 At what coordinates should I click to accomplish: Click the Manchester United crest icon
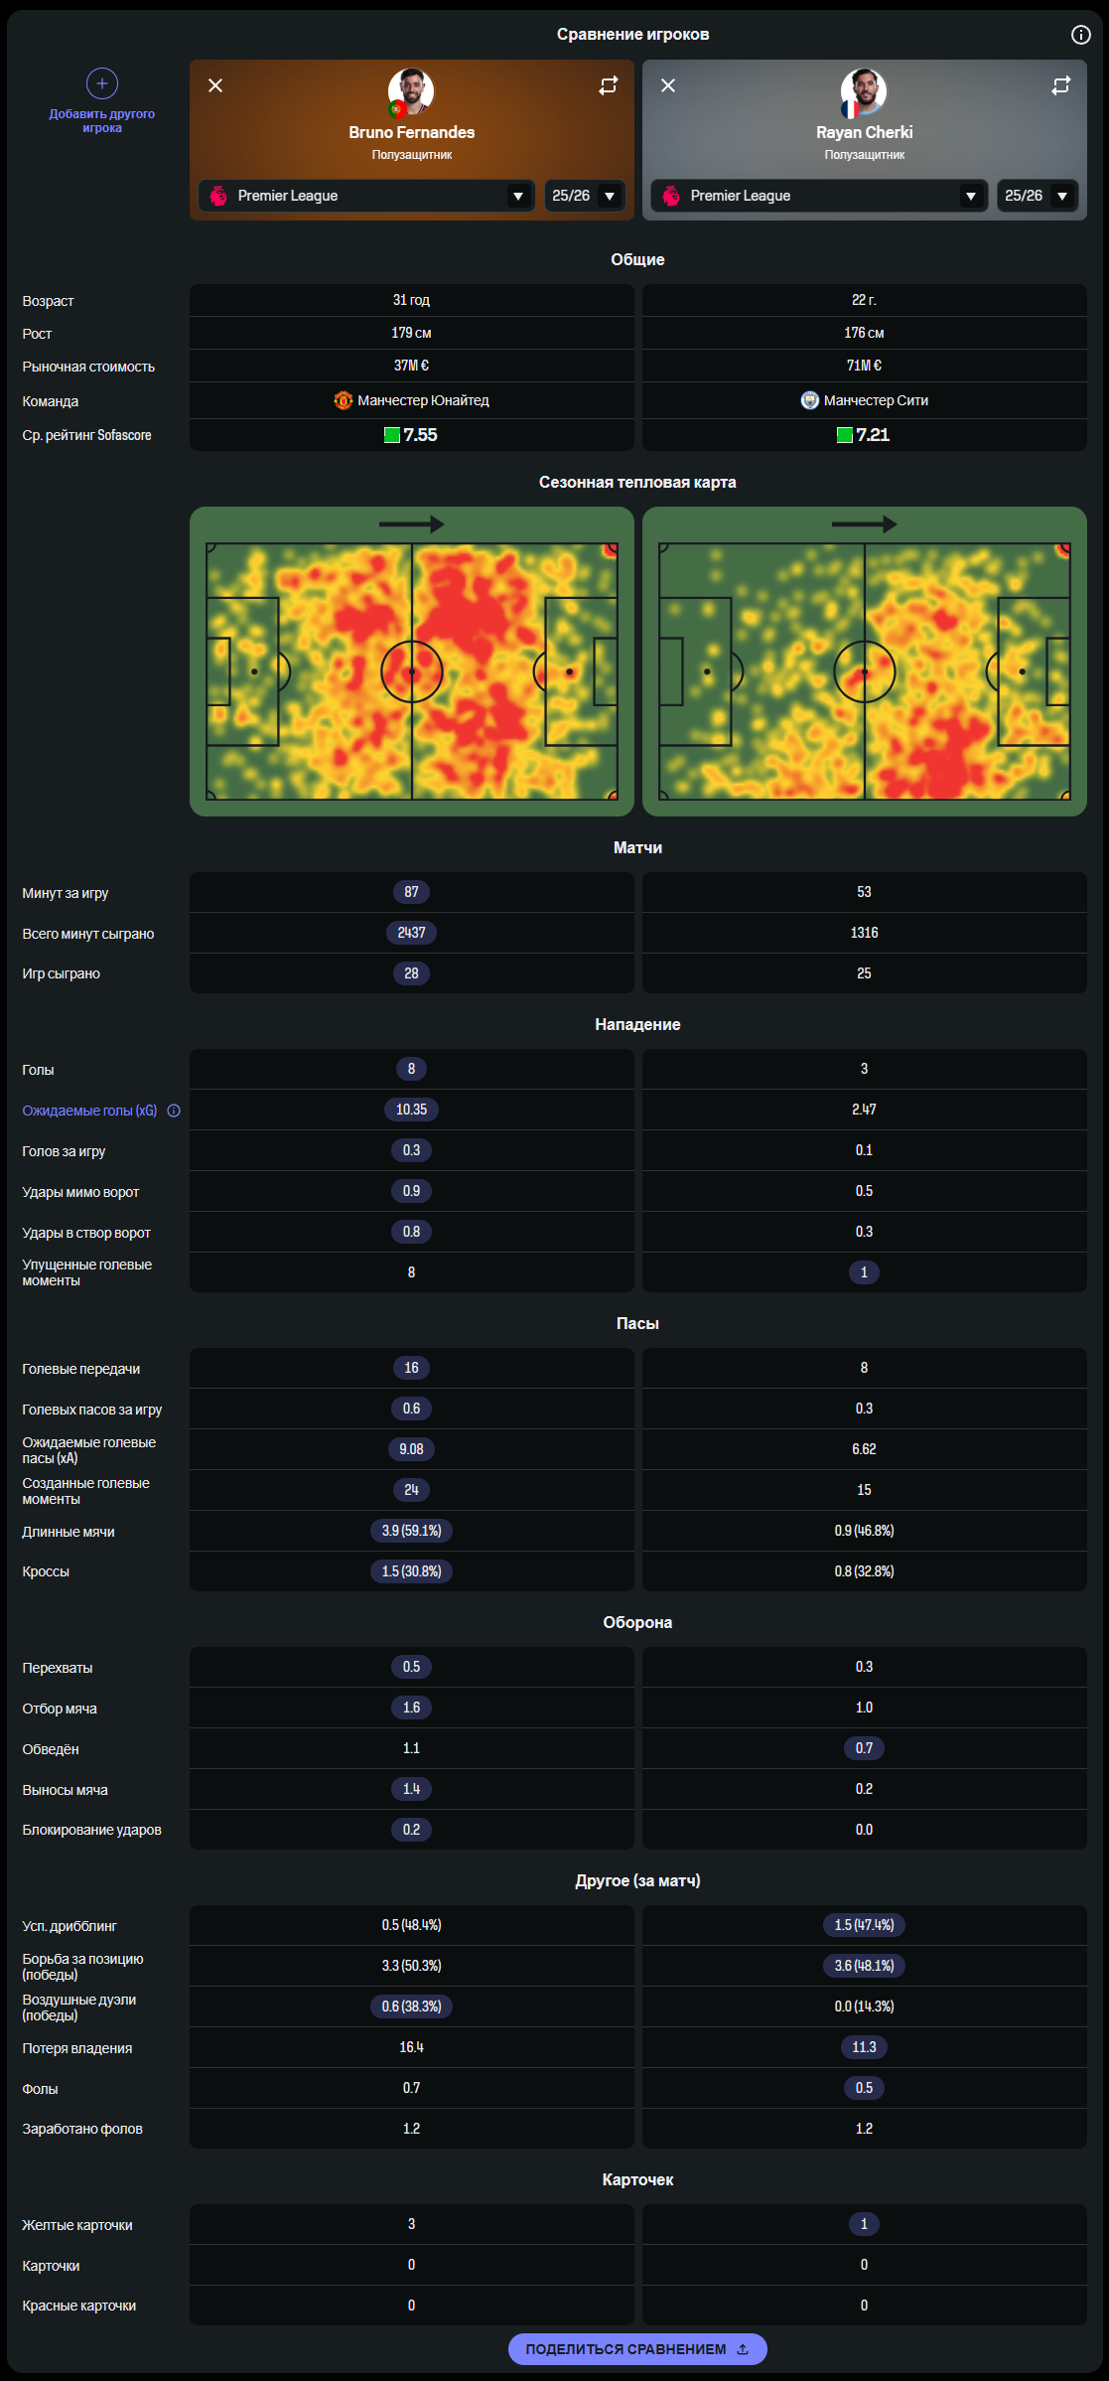344,400
